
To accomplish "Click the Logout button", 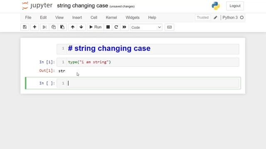I will 235,6.
